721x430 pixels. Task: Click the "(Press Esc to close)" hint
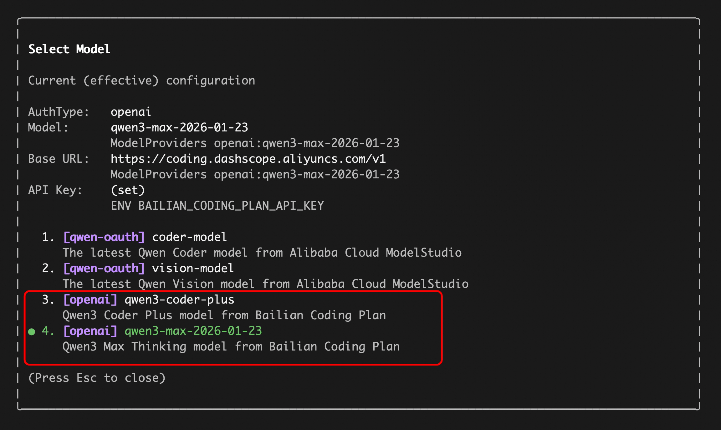point(97,378)
